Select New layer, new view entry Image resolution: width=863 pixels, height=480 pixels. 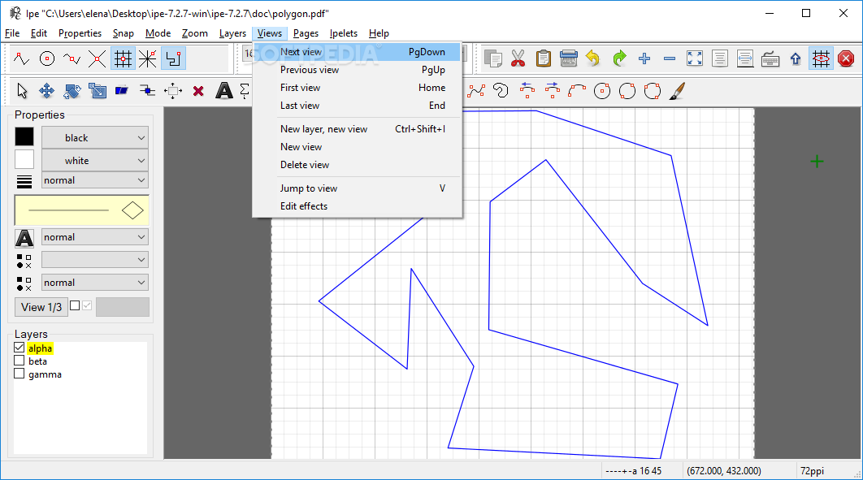(x=357, y=129)
